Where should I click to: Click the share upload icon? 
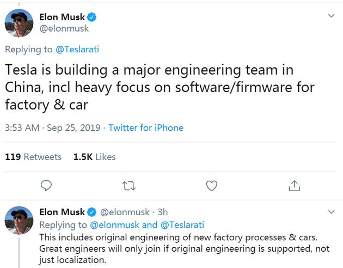point(294,186)
